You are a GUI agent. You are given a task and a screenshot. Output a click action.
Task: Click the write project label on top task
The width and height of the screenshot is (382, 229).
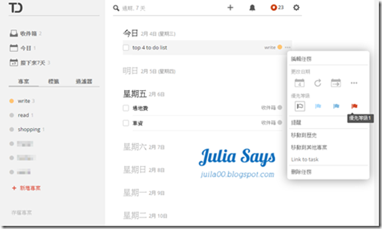[x=270, y=47]
